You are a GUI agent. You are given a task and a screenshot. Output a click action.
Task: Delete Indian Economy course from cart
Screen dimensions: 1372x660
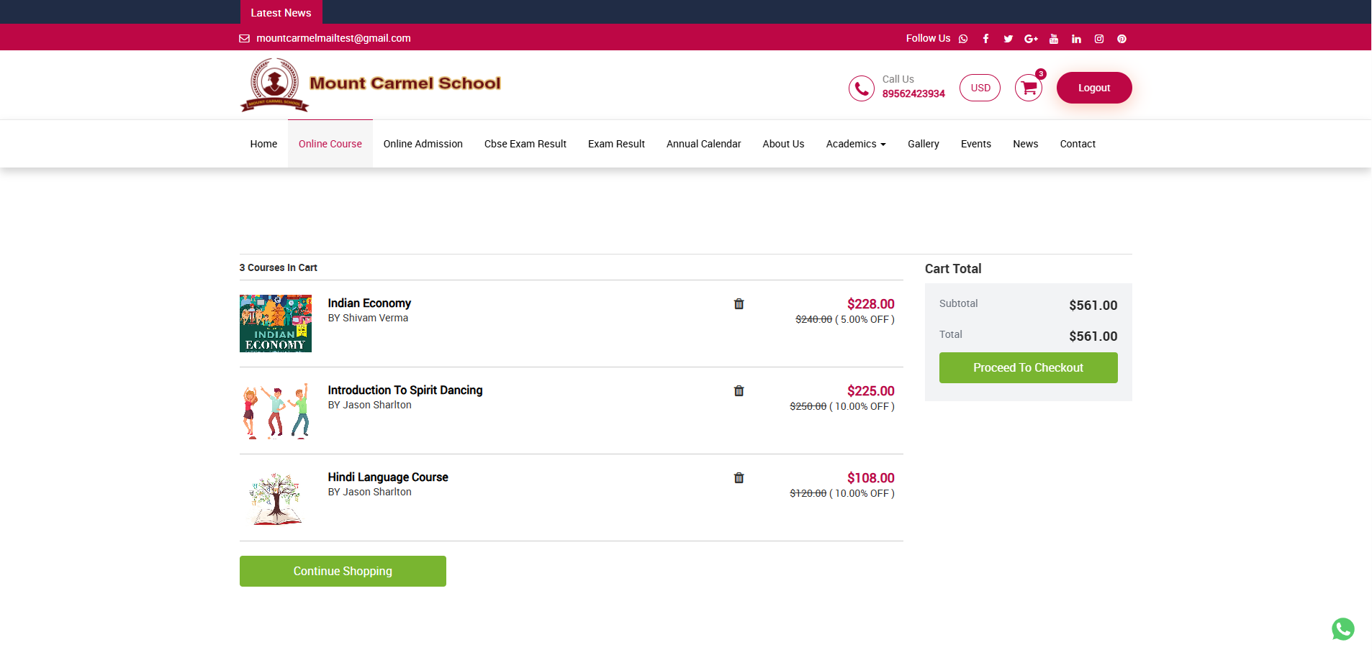(x=739, y=304)
